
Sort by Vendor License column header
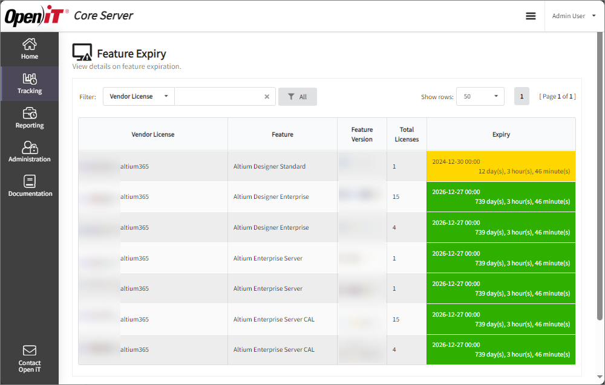[x=153, y=134]
